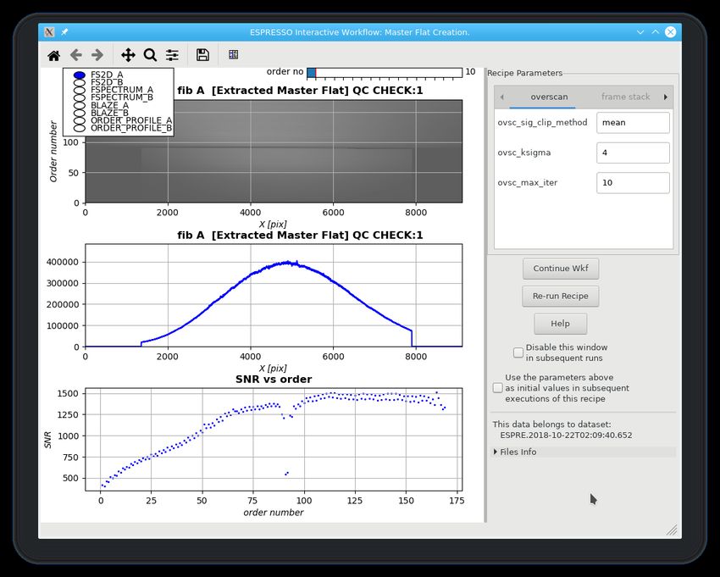Screen dimensions: 720x577
Task: Open the Help button
Action: click(560, 324)
